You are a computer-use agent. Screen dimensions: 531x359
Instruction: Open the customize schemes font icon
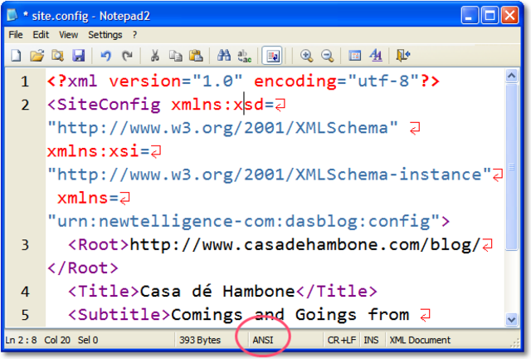(x=376, y=56)
